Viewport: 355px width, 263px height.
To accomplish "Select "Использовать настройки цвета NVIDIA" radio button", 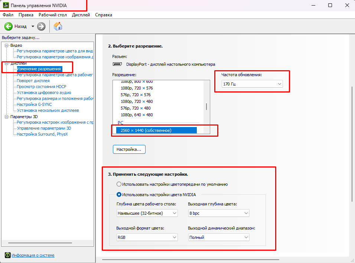I will coord(119,194).
